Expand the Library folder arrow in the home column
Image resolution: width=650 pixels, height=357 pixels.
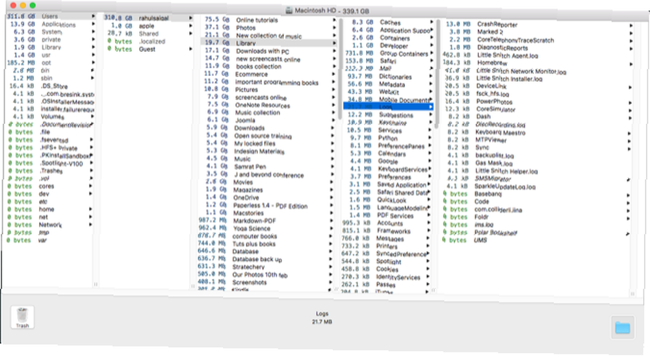click(x=334, y=43)
